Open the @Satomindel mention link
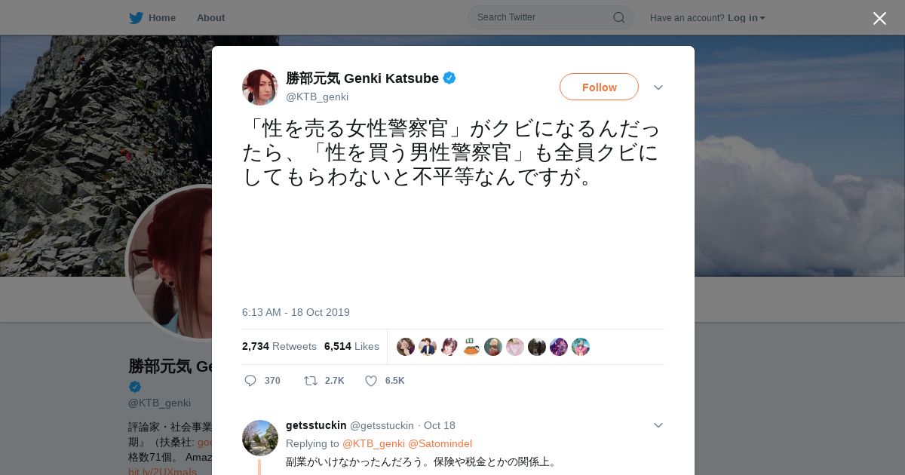Screen dimensions: 905x475 click(x=440, y=443)
